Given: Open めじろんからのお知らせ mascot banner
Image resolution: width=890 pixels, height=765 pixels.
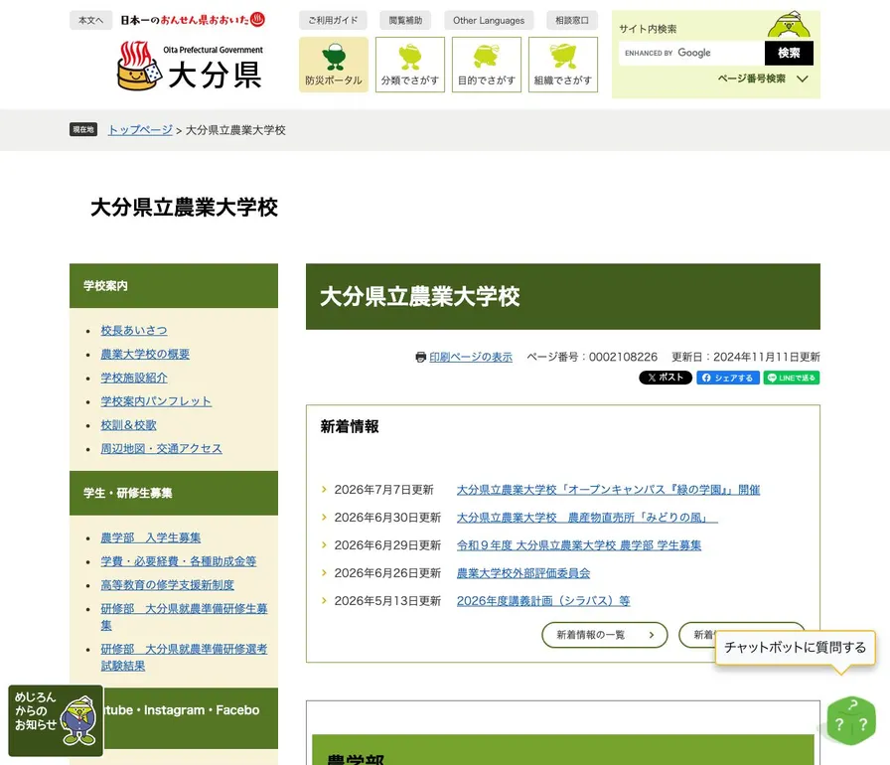Looking at the screenshot, I should pos(56,720).
